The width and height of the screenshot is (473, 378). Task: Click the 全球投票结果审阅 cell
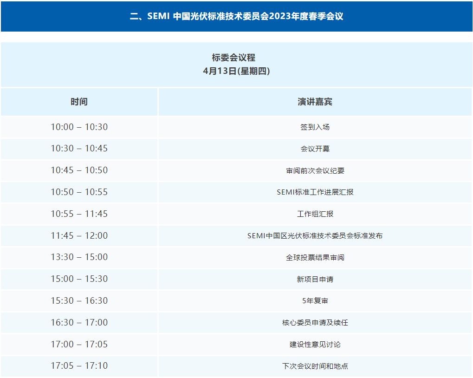pos(315,257)
